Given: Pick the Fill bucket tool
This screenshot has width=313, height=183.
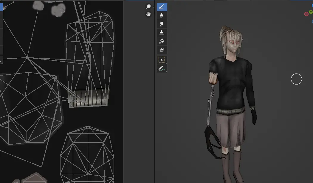Looking at the screenshot, I should tap(162, 41).
